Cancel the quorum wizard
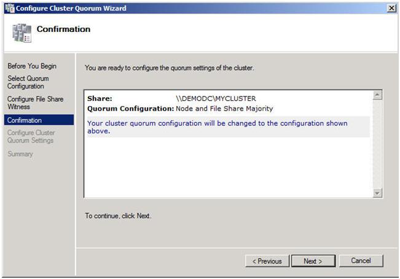This screenshot has height=279, width=400. [361, 261]
